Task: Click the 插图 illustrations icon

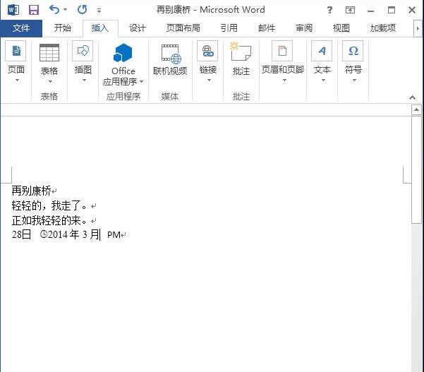Action: pos(83,51)
